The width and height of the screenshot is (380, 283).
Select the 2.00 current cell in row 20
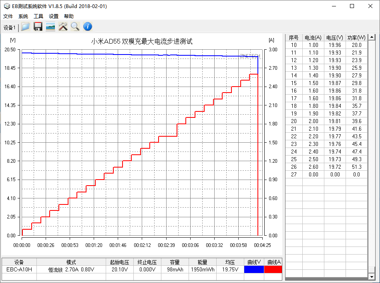(x=313, y=121)
